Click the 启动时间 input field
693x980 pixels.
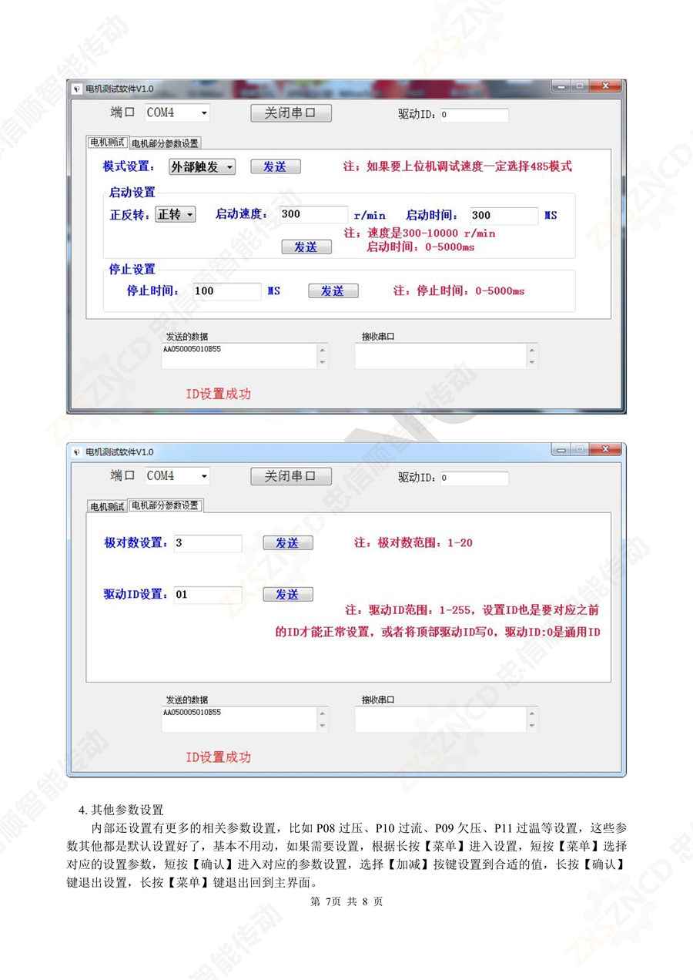point(503,216)
